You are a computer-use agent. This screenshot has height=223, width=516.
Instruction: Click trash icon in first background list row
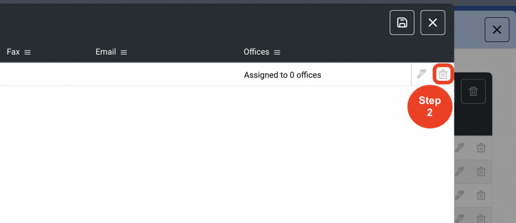point(481,148)
